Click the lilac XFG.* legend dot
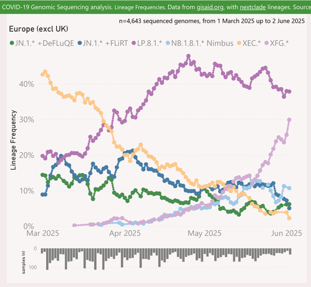The height and width of the screenshot is (287, 311). [x=267, y=43]
